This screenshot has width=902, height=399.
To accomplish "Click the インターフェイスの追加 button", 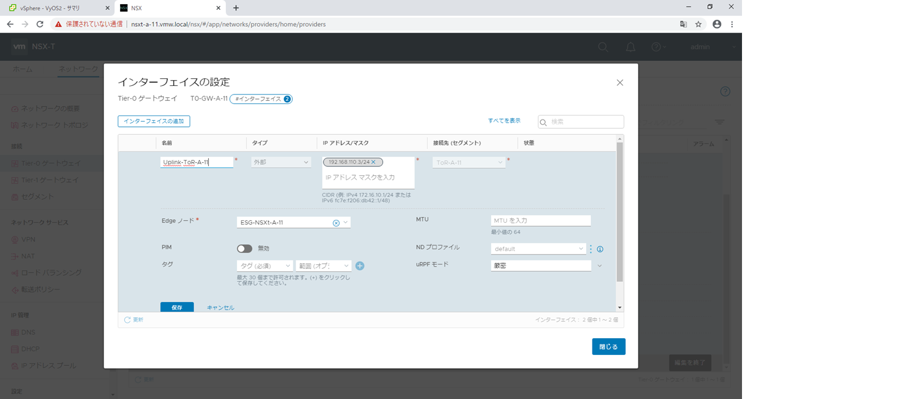I will (x=154, y=121).
